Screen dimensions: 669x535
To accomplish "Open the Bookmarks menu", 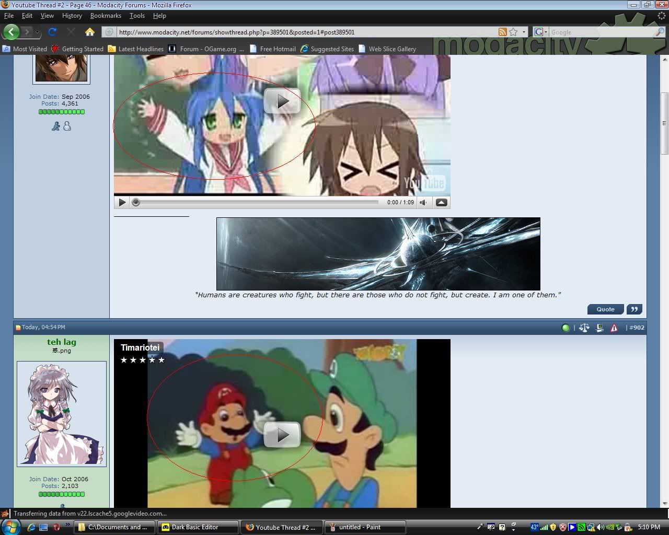I will click(x=106, y=16).
